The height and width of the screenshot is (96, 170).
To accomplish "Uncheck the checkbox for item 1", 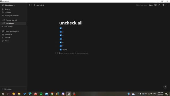I will (61, 28).
